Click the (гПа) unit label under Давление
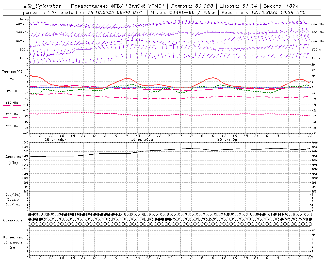Screen dimensions: 325x260 click(13, 162)
